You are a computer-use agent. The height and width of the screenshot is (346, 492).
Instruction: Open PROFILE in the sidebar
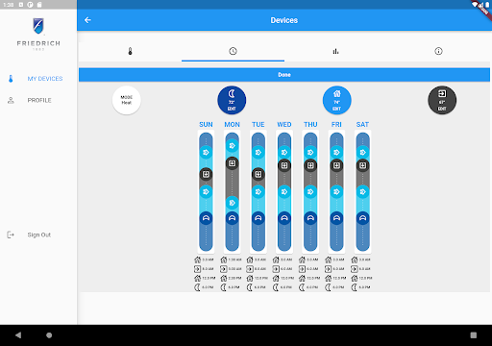coord(38,100)
